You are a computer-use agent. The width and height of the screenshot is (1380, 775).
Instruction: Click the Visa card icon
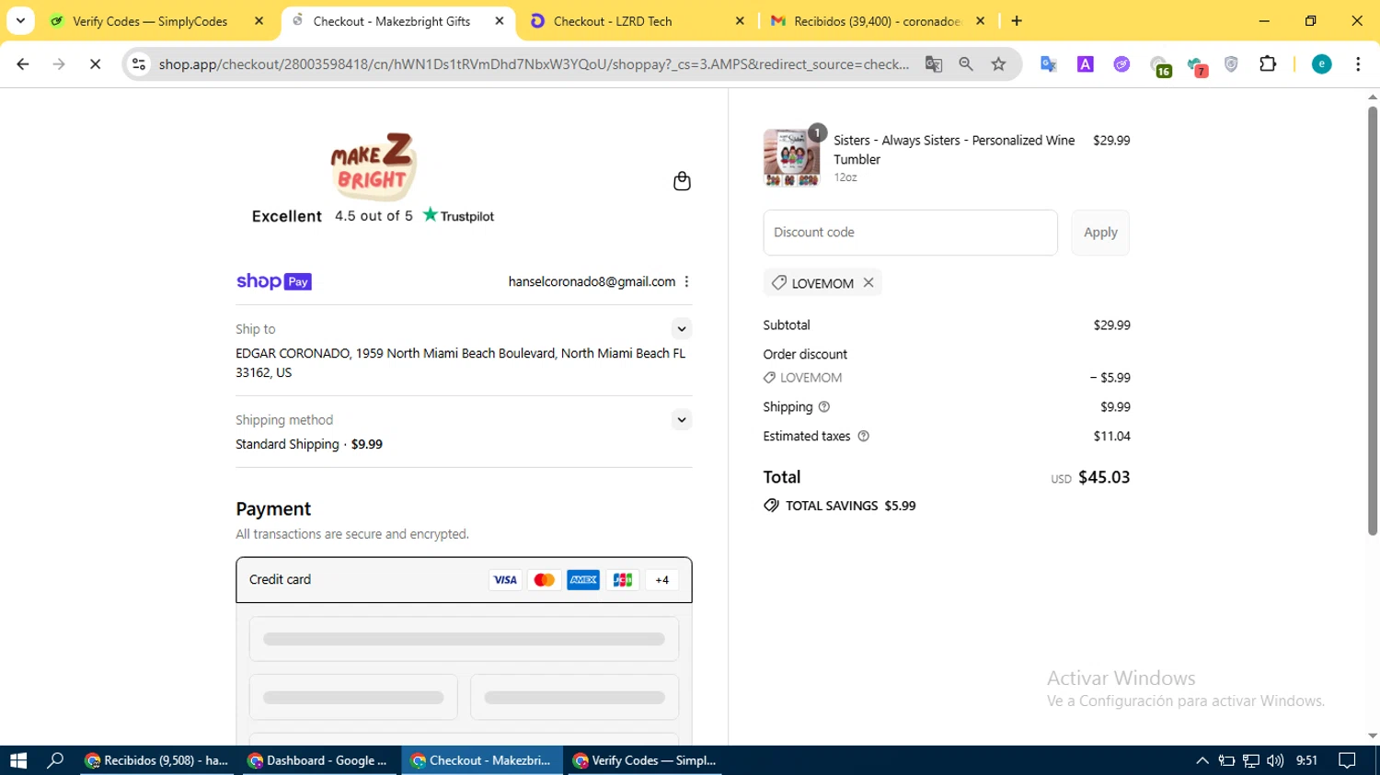pyautogui.click(x=505, y=580)
